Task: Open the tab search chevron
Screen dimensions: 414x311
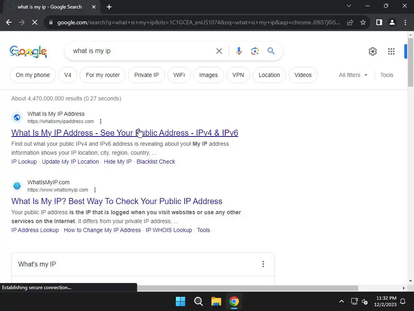Action: pyautogui.click(x=349, y=6)
